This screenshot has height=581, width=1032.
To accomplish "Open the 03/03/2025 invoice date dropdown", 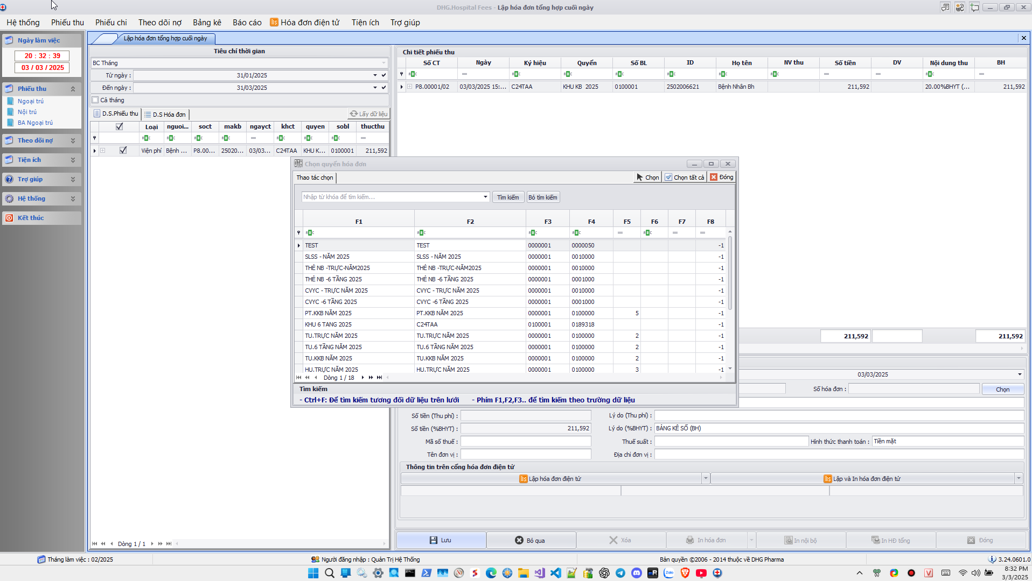I will [1020, 374].
